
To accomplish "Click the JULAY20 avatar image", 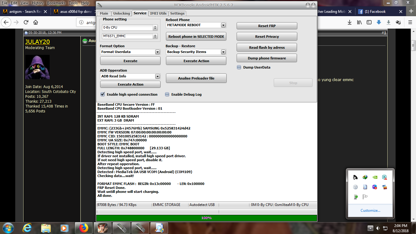I will click(37, 67).
